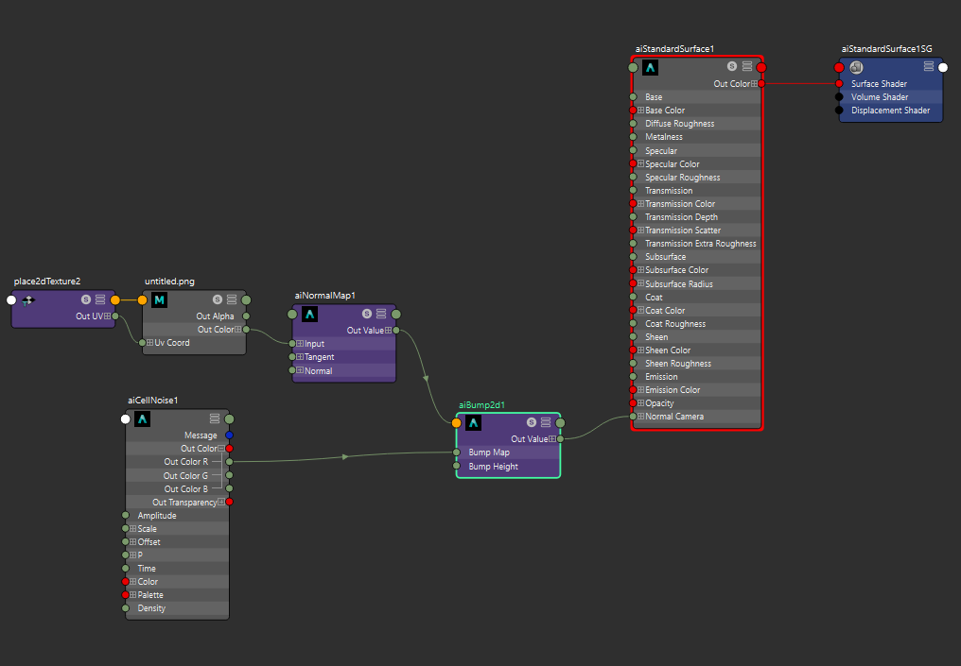Change view mode icon on aiNormalMap1 node
The width and height of the screenshot is (961, 666).
(381, 314)
